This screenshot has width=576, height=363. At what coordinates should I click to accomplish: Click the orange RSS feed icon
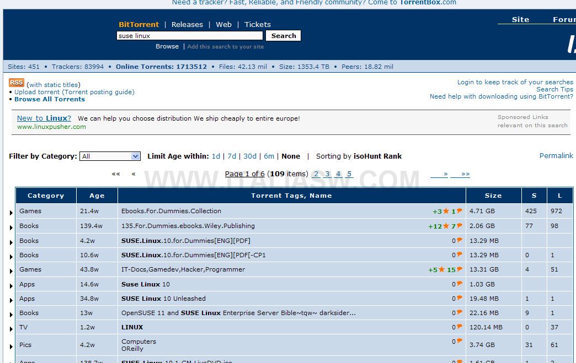pyautogui.click(x=17, y=83)
